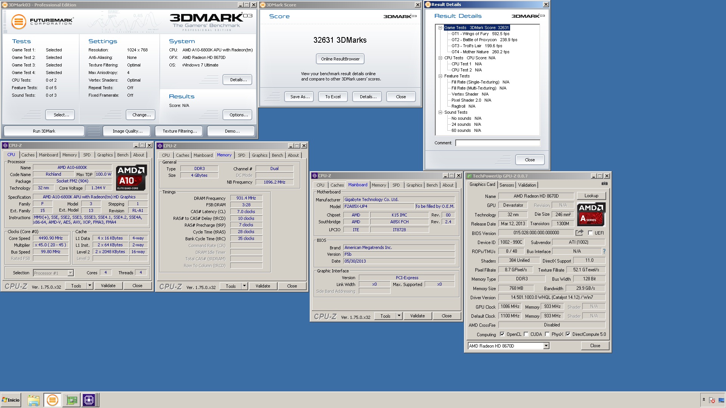Switch to the Validation tab in GPU-Z
The image size is (726, 408).
(527, 185)
